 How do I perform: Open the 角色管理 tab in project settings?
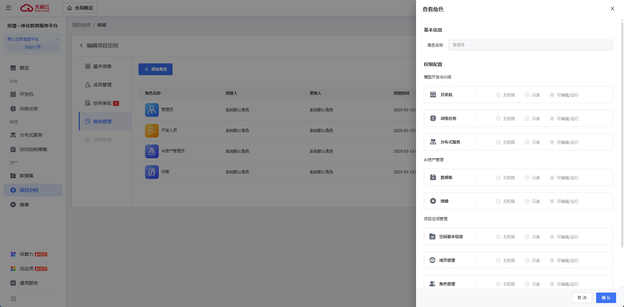coord(105,121)
